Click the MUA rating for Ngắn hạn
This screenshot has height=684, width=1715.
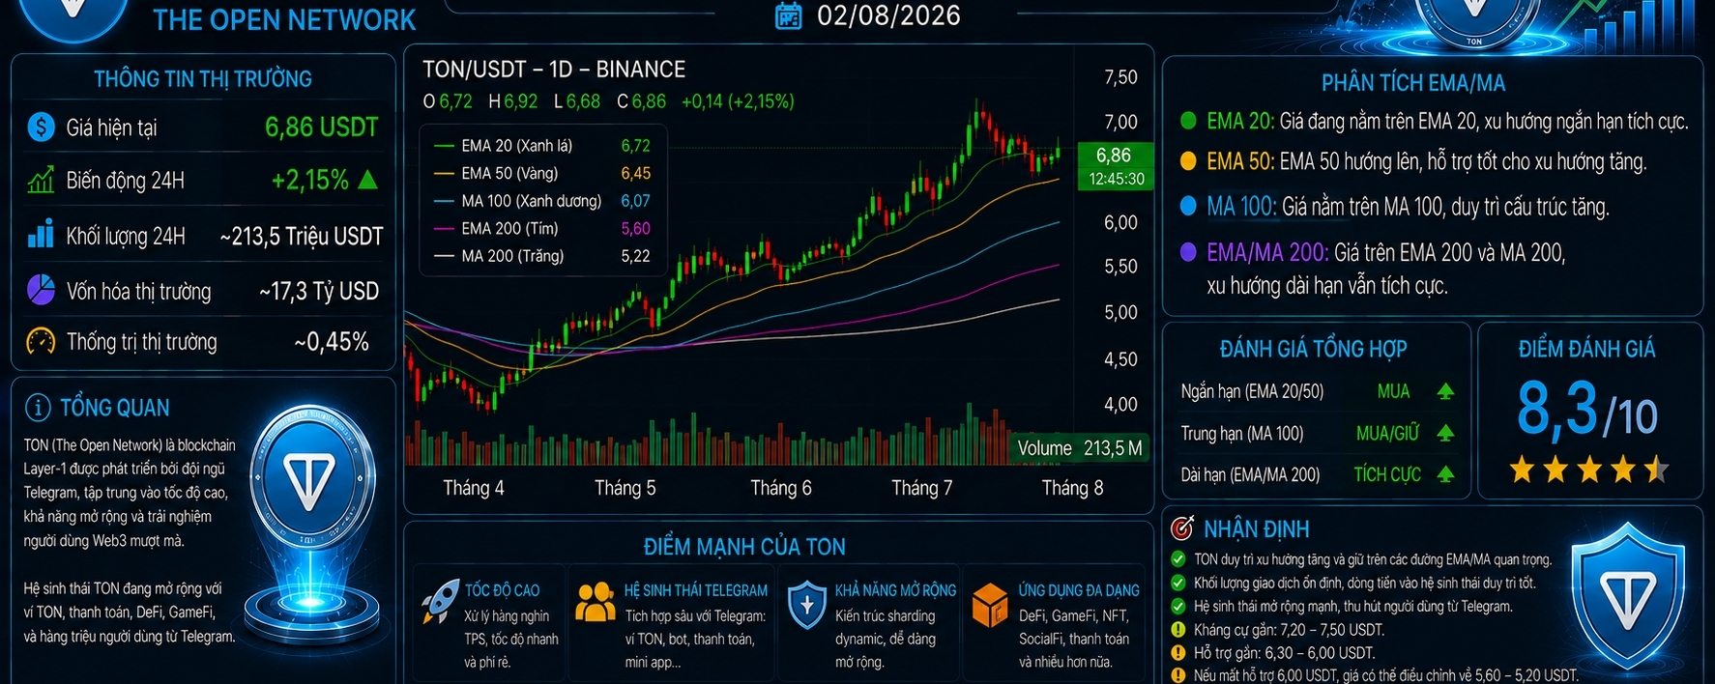[x=1393, y=391]
